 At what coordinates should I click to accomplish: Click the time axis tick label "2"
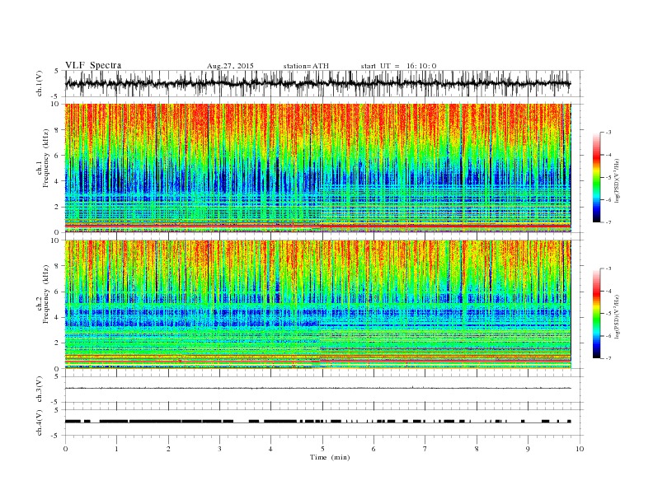(168, 449)
